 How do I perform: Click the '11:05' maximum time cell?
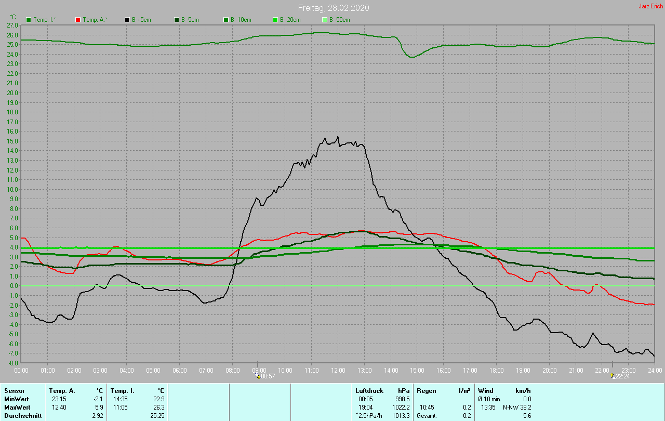coord(121,407)
